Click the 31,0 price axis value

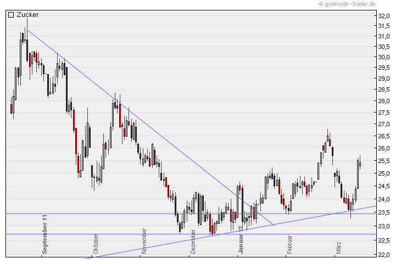coord(384,36)
